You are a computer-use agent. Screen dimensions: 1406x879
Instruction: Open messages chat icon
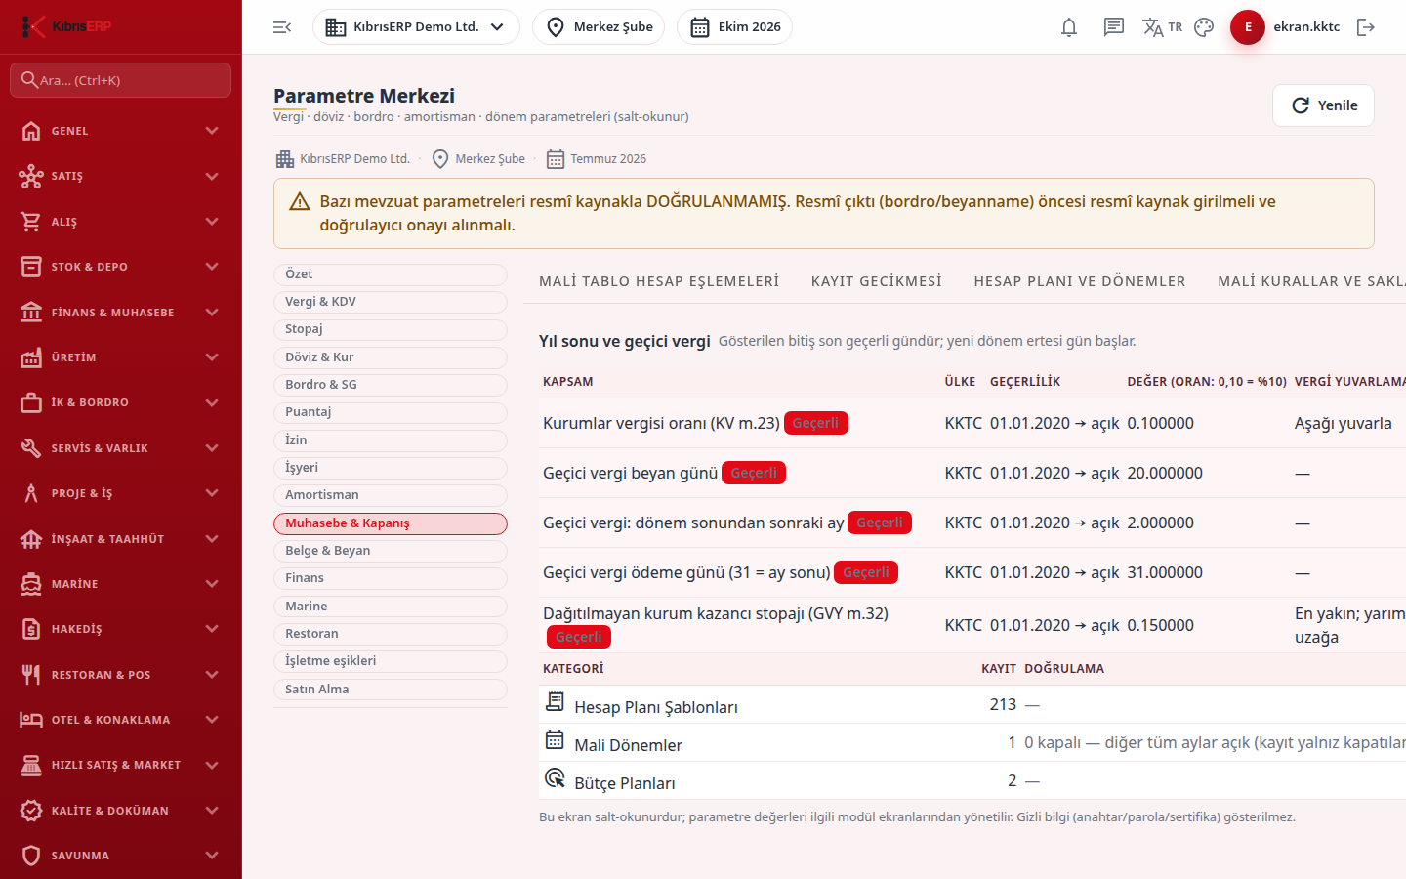tap(1114, 27)
